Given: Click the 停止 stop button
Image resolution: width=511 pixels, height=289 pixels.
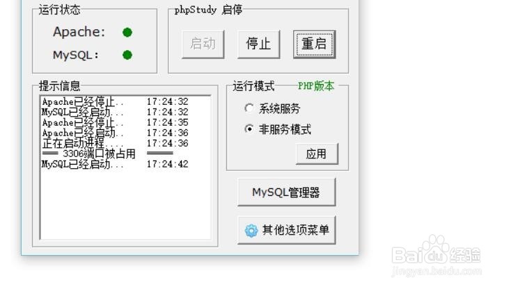Looking at the screenshot, I should click(x=258, y=44).
